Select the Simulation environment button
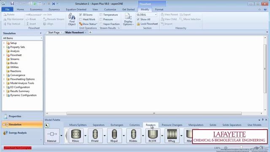 click(x=22, y=125)
